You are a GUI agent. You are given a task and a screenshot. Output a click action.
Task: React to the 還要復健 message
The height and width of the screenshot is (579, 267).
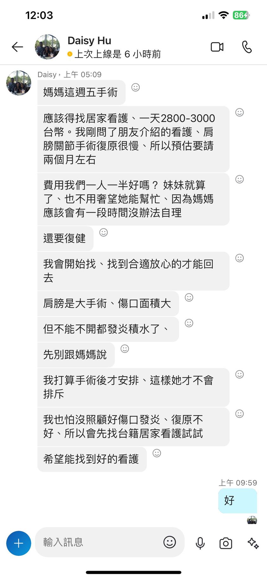coord(104,232)
